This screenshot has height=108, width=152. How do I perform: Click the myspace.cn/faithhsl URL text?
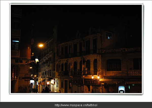point(76,105)
